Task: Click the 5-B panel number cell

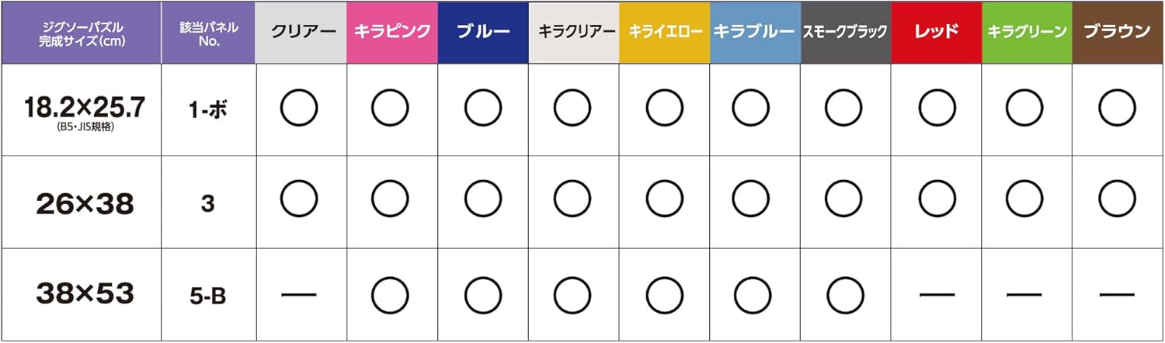Action: point(207,294)
